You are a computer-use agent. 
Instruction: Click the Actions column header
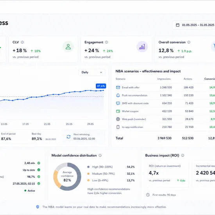[x=188, y=79]
